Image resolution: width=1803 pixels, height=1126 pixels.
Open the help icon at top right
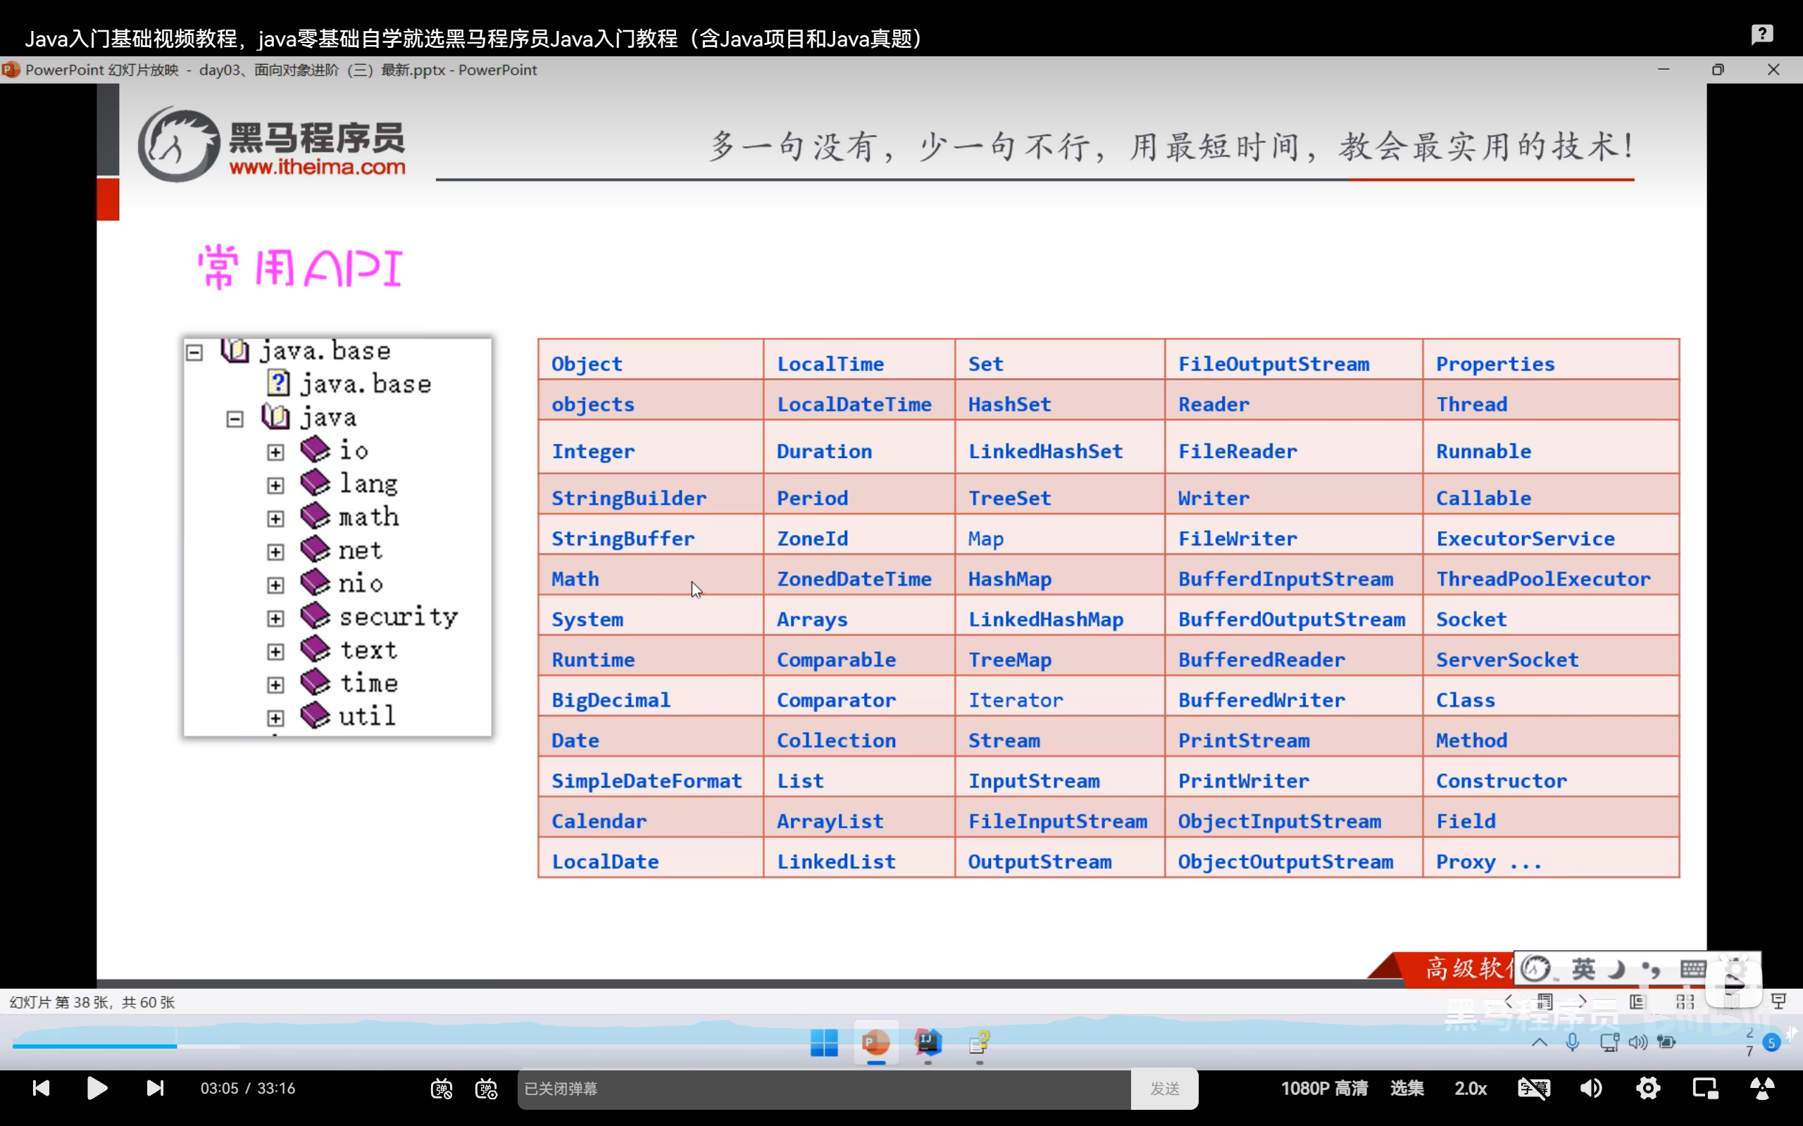click(x=1762, y=34)
